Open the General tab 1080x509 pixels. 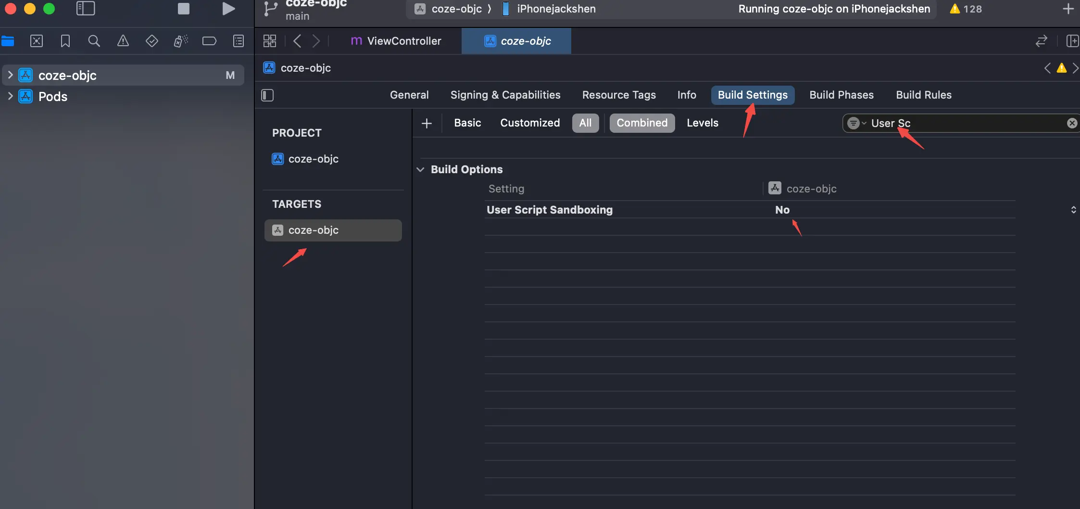(x=409, y=95)
